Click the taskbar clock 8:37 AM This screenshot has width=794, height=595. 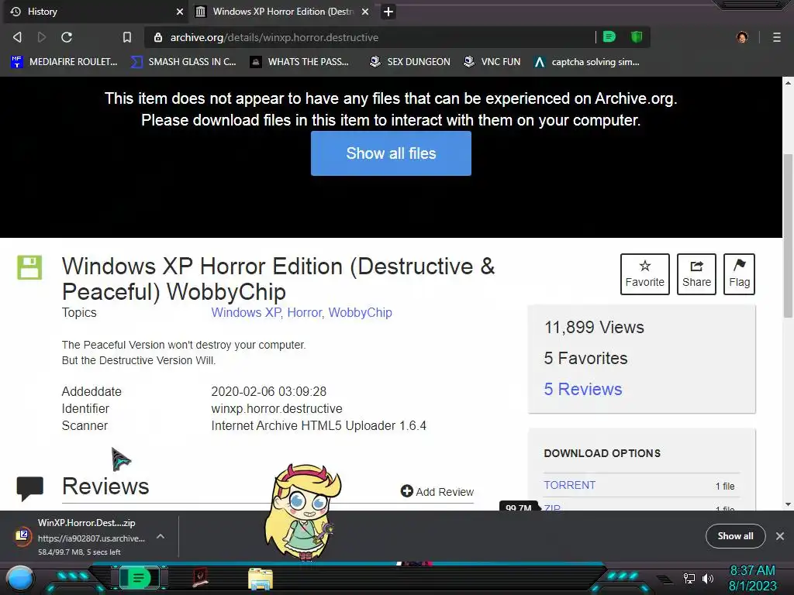[752, 571]
